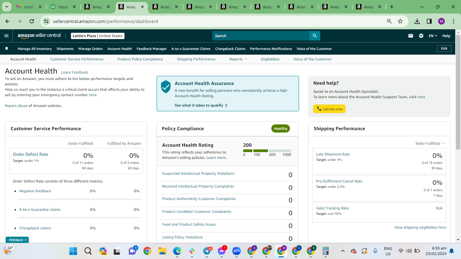Open Slack from the taskbar
Viewport: 461px width, 259px height.
coord(192,251)
